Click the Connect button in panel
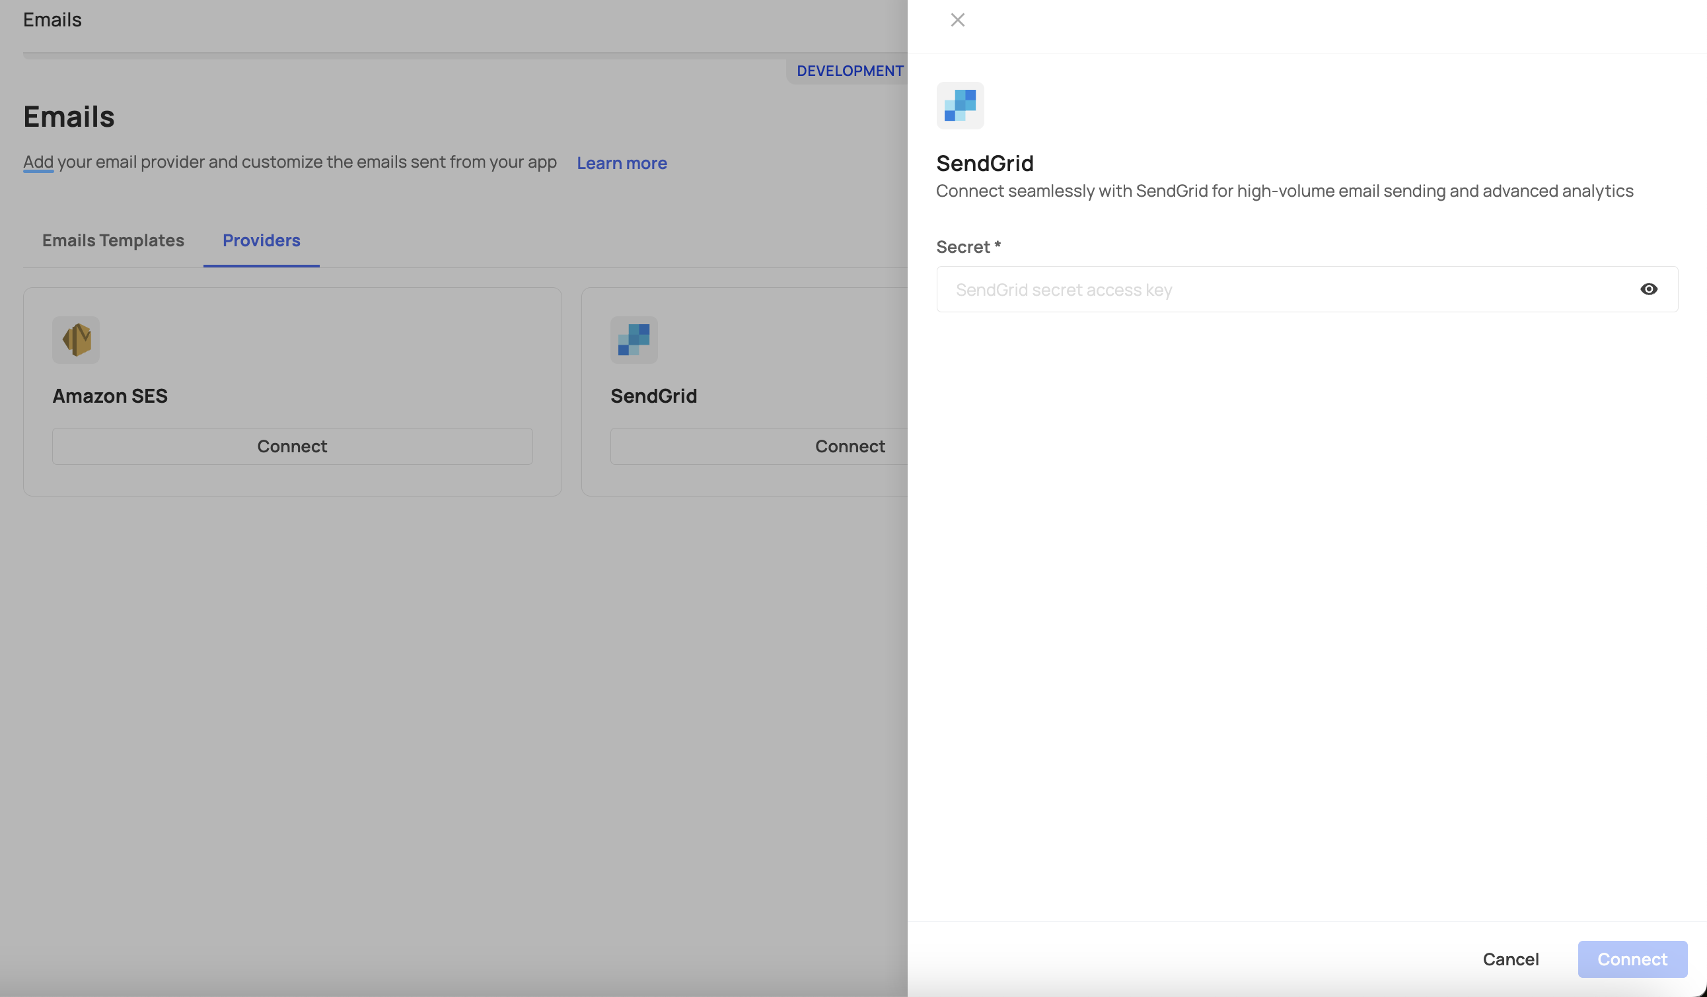 click(x=1632, y=959)
